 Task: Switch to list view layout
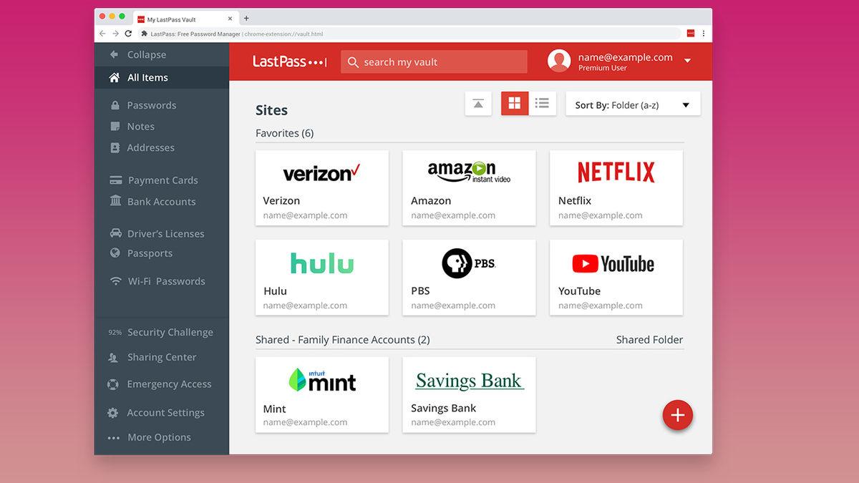point(542,103)
